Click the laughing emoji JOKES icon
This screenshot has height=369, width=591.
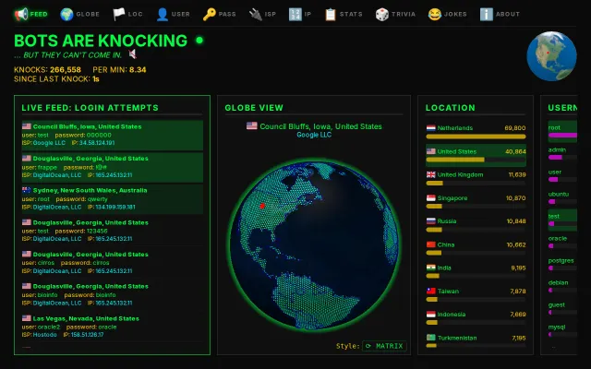pos(435,15)
